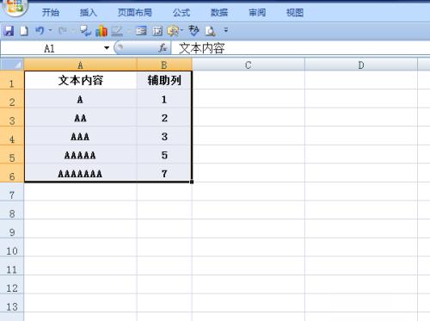
Task: Select row 13 header
Action: click(12, 303)
